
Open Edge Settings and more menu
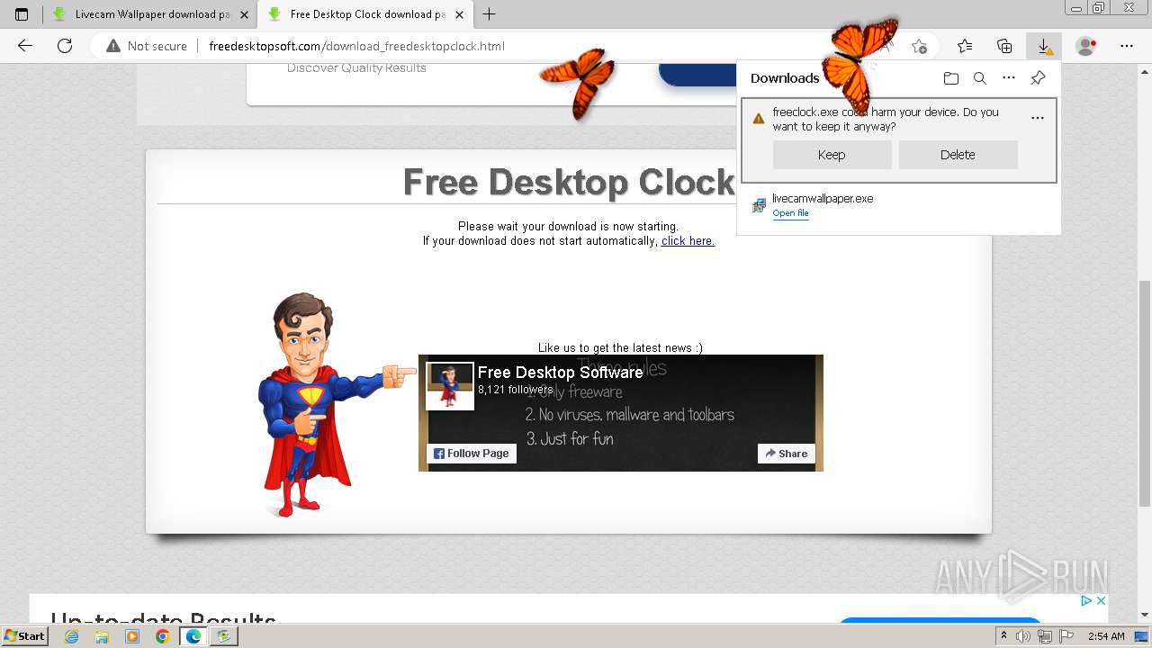click(1127, 46)
